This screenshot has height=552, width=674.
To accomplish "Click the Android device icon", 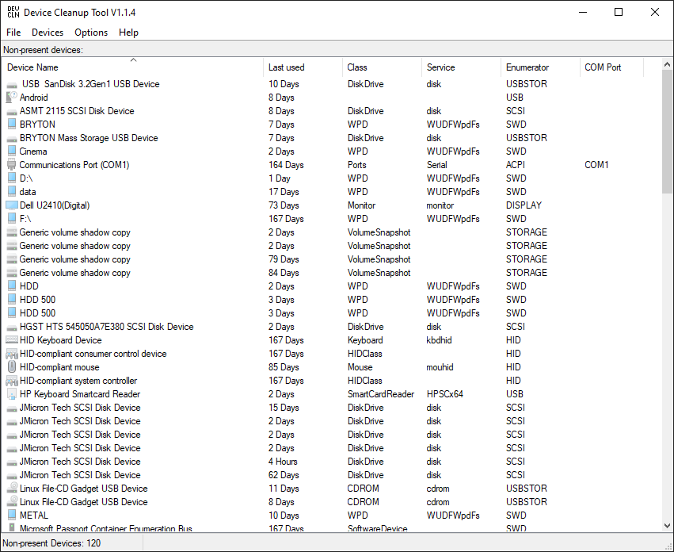I will (12, 98).
